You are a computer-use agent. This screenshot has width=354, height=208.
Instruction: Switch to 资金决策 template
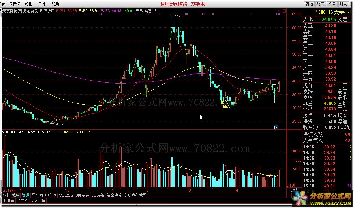point(114,195)
